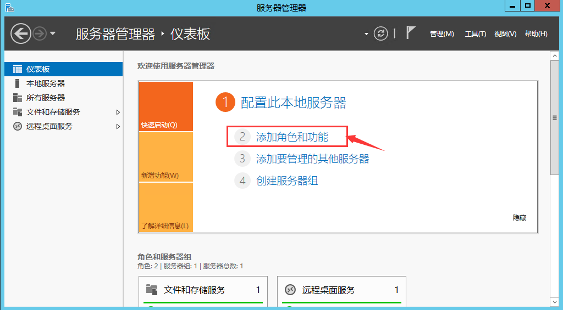Screen dimensions: 563x310
Task: Click the 创建服务器组 link
Action: click(x=287, y=181)
